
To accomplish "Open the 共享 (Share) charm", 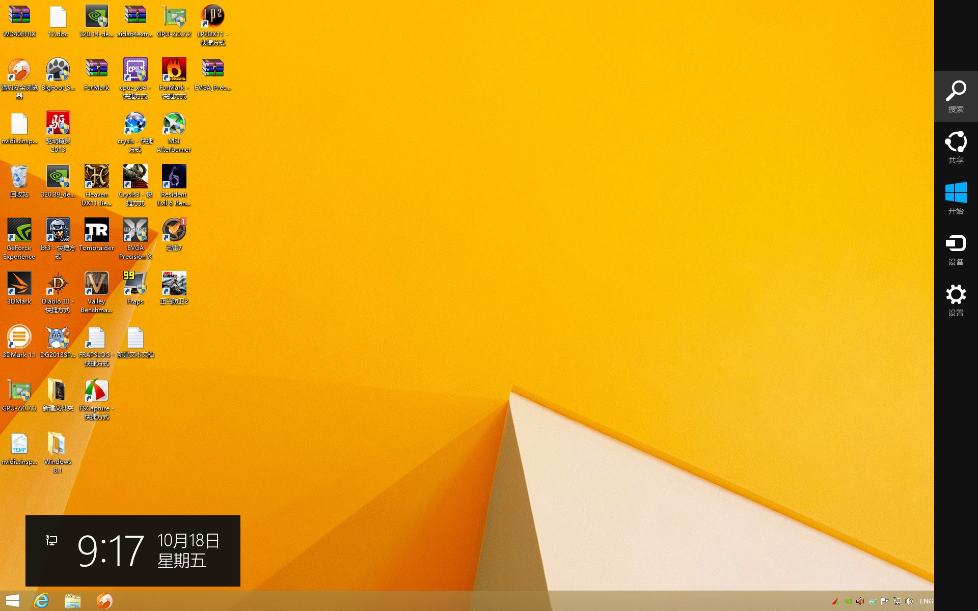I will pos(956,148).
